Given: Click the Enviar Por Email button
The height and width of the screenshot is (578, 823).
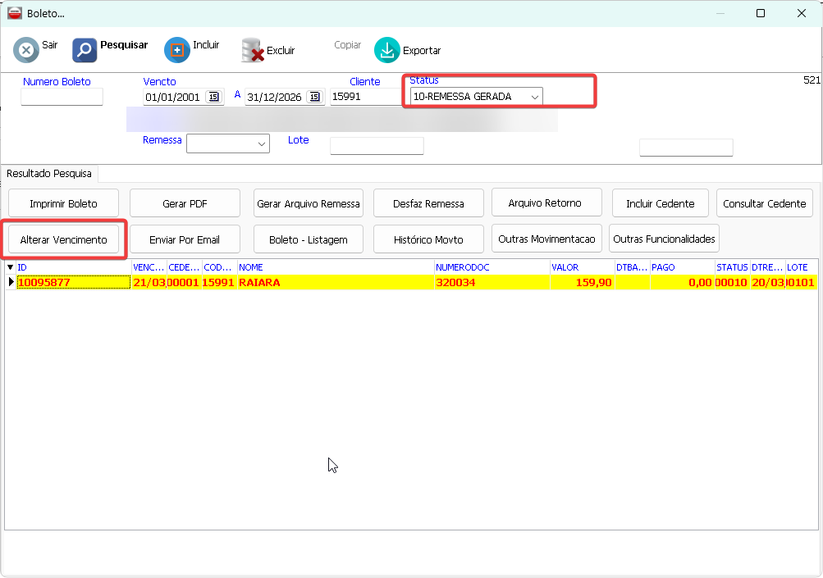Looking at the screenshot, I should [185, 239].
